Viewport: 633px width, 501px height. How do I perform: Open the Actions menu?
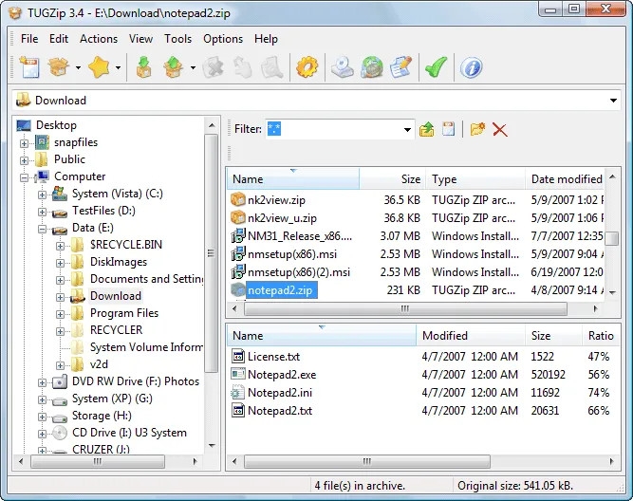[99, 39]
